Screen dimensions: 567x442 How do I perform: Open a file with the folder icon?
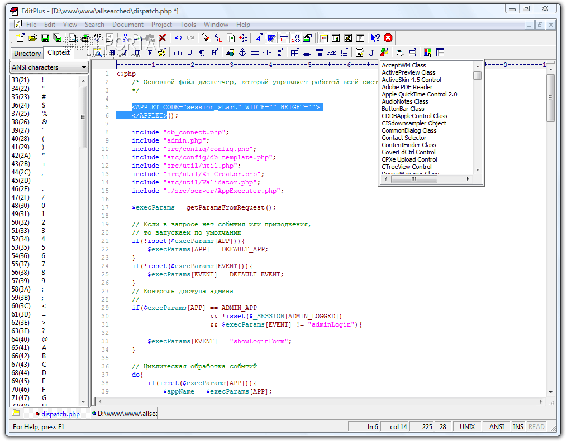pos(33,38)
